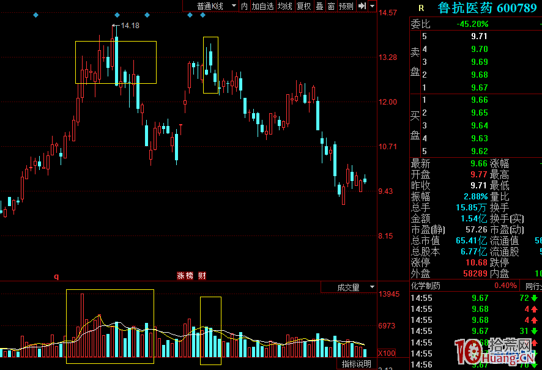The height and width of the screenshot is (370, 542).
Task: Open 复权 price adjustment option
Action: click(304, 6)
